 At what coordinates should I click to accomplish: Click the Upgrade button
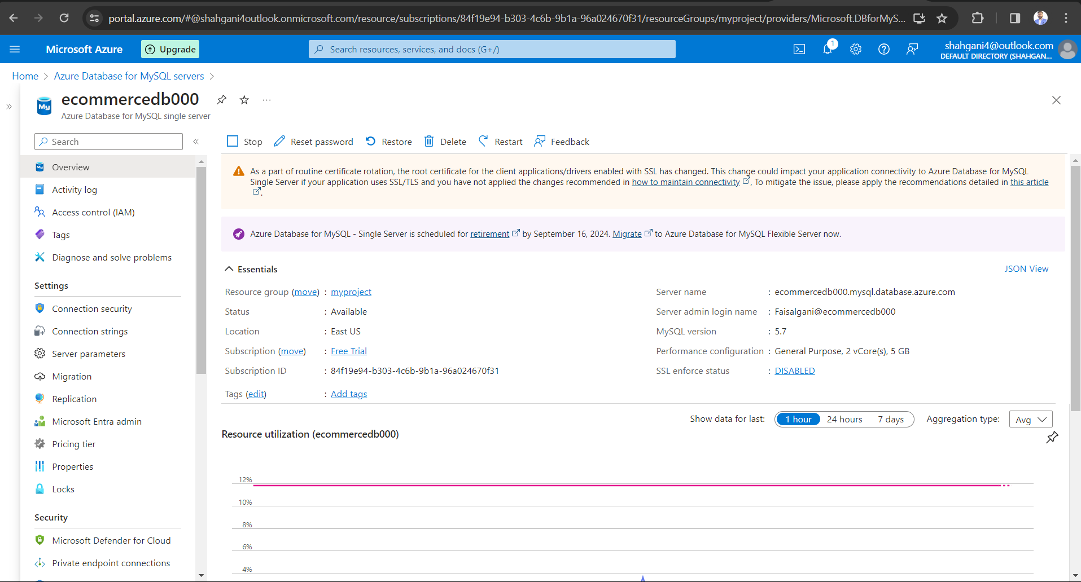pyautogui.click(x=170, y=49)
